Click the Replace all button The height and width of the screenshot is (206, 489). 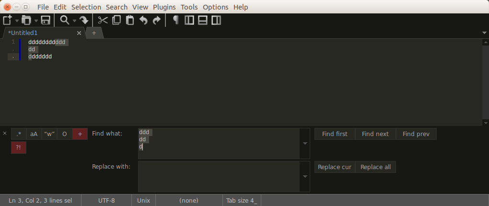click(375, 167)
